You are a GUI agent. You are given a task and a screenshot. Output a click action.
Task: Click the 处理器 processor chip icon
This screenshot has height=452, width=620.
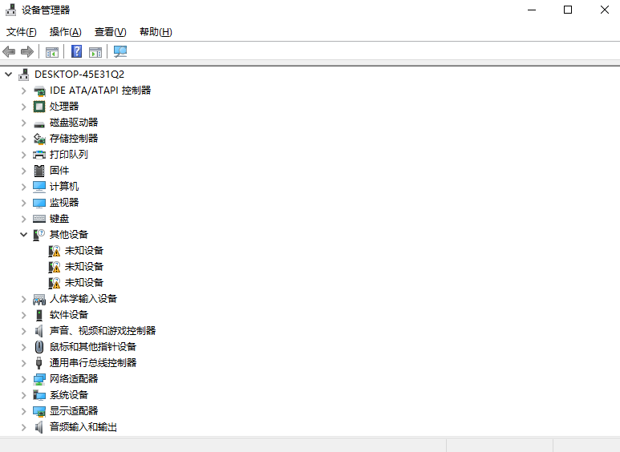(39, 106)
